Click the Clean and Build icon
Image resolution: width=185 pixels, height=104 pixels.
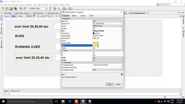[55, 8]
